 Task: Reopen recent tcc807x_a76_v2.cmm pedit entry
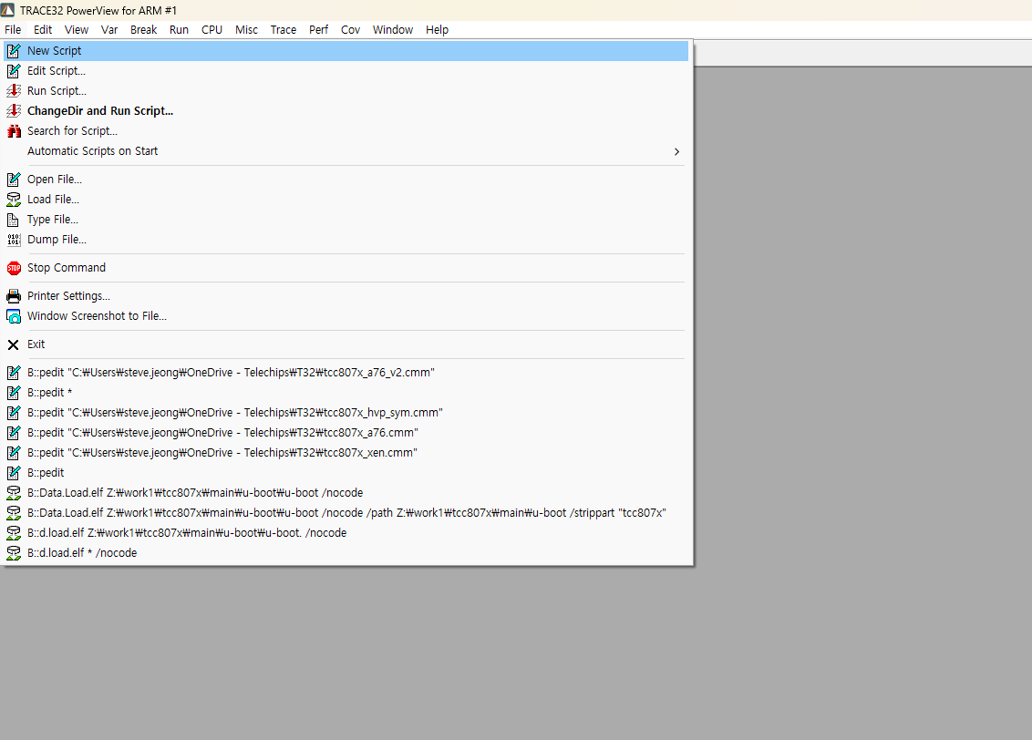click(230, 373)
